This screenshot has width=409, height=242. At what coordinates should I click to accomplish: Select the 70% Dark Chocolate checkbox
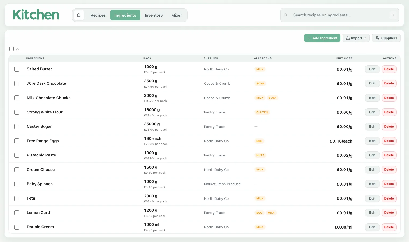(x=17, y=83)
